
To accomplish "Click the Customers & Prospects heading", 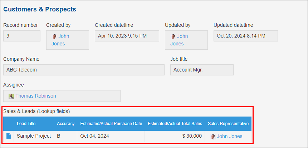I will [x=40, y=9].
